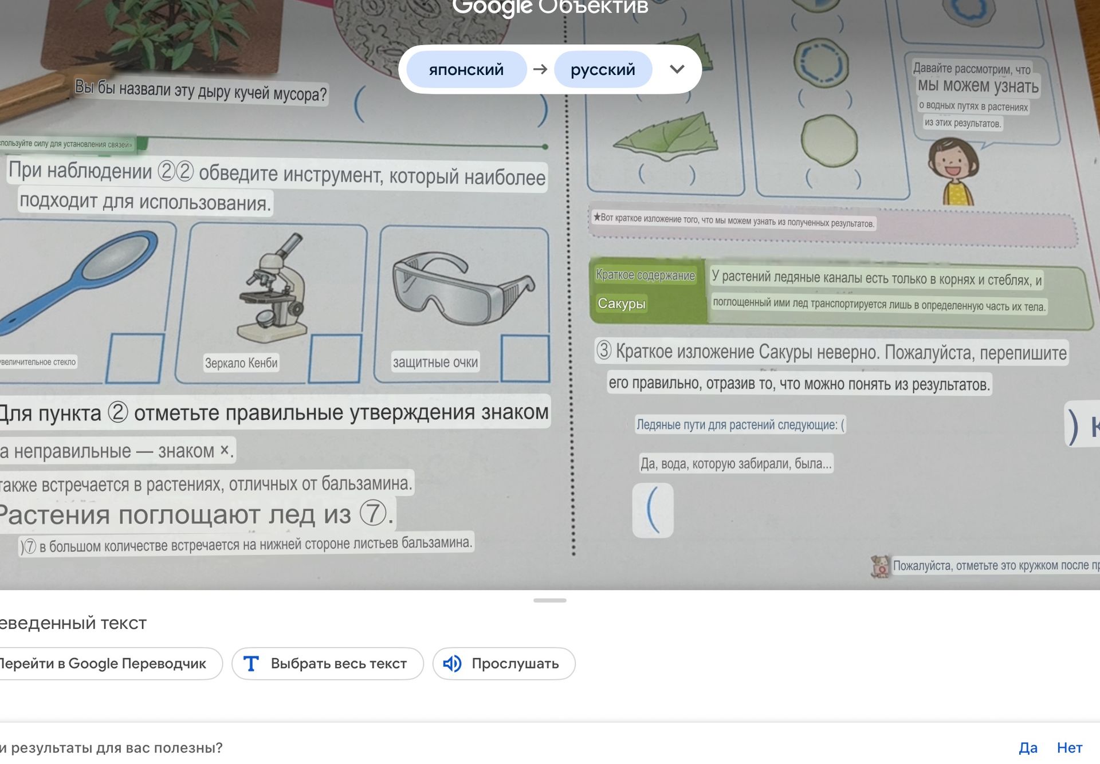Screen dimensions: 1100x764
Task: Select text starting "его правильно, отразив то"
Action: [x=799, y=383]
